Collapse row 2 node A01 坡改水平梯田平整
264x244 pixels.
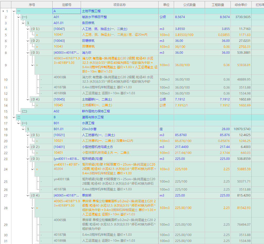(19, 17)
